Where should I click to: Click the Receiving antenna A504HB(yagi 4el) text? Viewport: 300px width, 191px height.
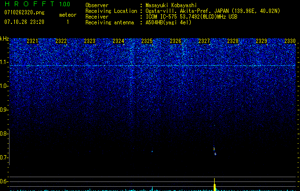168,22
